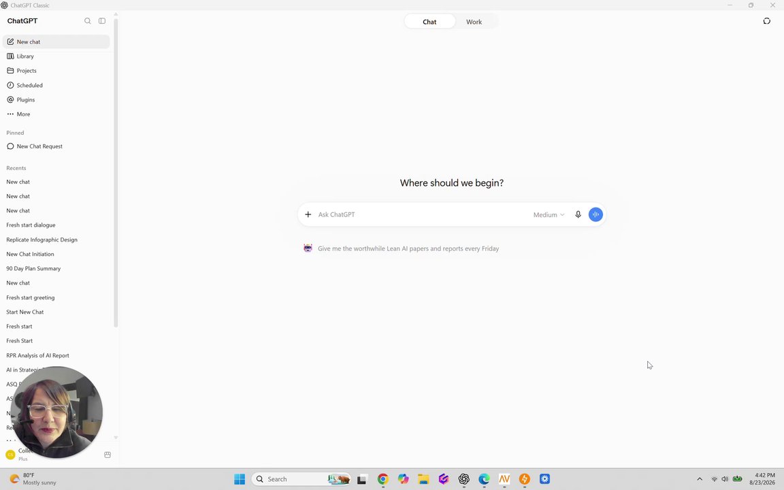The image size is (784, 490).
Task: Open the sidebar search magnifier icon
Action: click(x=88, y=21)
